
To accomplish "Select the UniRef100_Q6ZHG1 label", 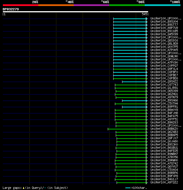I will pos(164,94).
